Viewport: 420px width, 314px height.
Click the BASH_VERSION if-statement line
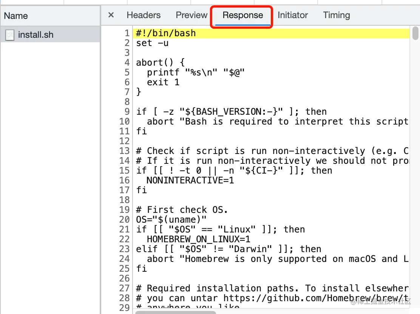coord(232,112)
